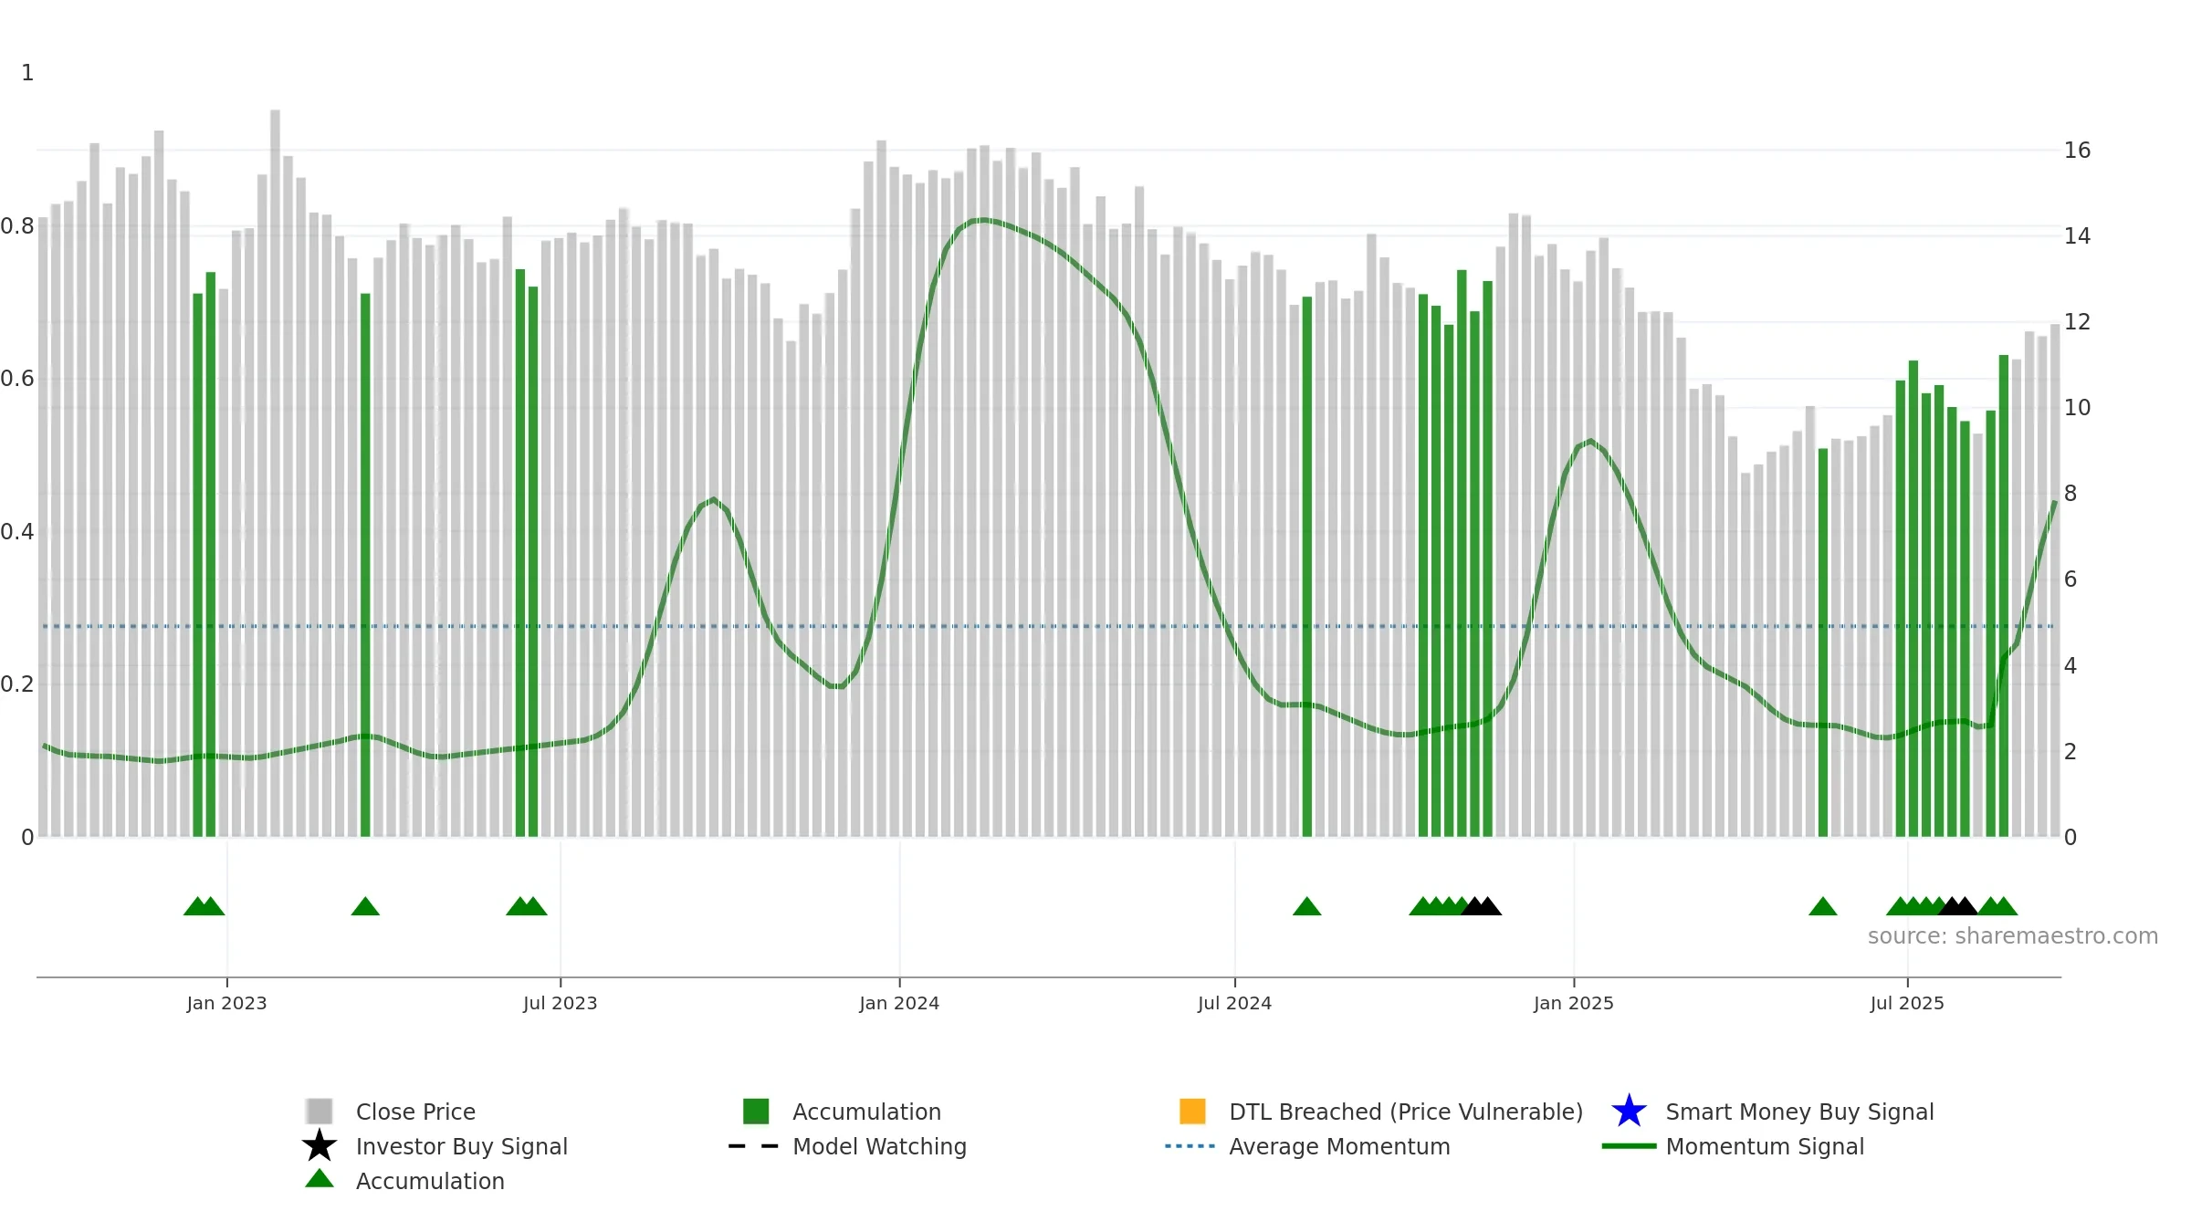The width and height of the screenshot is (2191, 1232).
Task: Click the Jan 2024 axis label
Action: 899,1004
